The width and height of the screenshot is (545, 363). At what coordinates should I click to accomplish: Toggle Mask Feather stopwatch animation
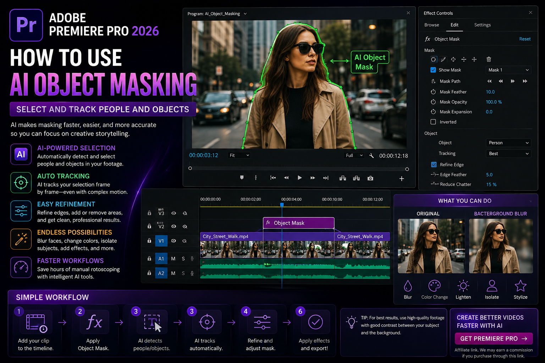coord(433,92)
